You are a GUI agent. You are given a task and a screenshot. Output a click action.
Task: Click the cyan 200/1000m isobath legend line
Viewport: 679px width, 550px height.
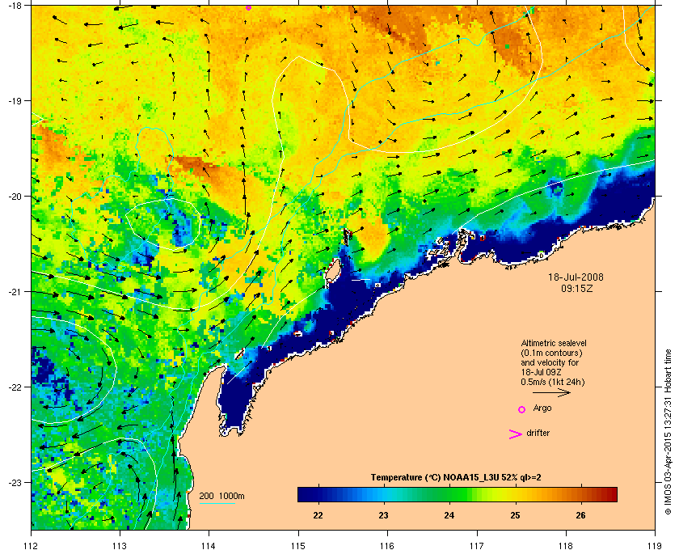[x=217, y=503]
